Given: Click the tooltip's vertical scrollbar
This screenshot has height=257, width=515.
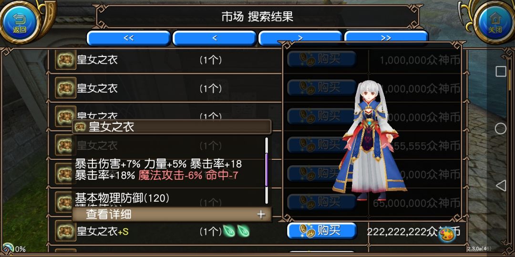Looking at the screenshot, I should [267, 170].
